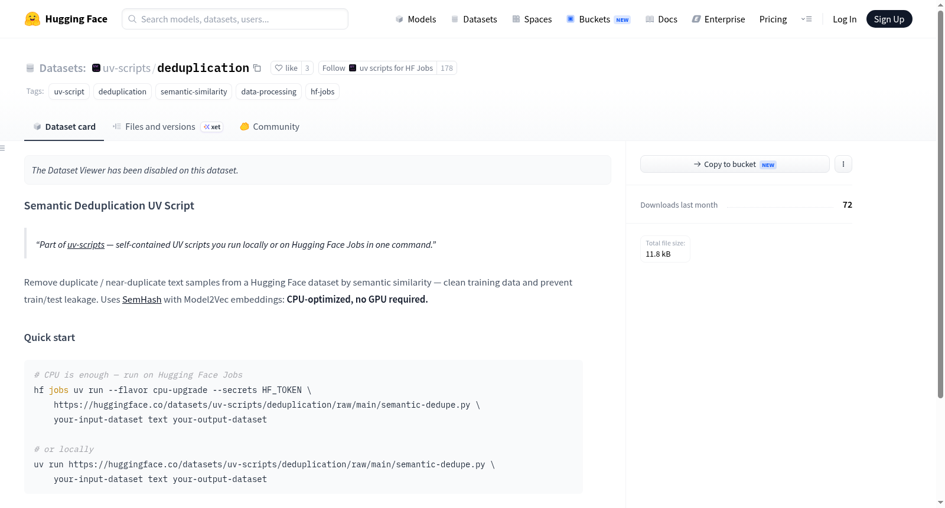This screenshot has width=945, height=508.
Task: Focus the search models, datasets, users field
Action: coord(235,19)
